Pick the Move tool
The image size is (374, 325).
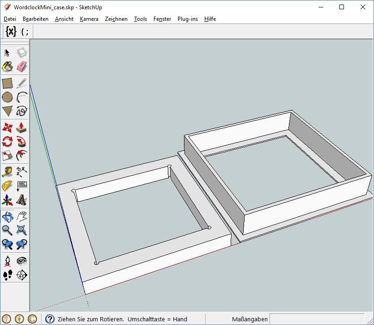pos(7,127)
